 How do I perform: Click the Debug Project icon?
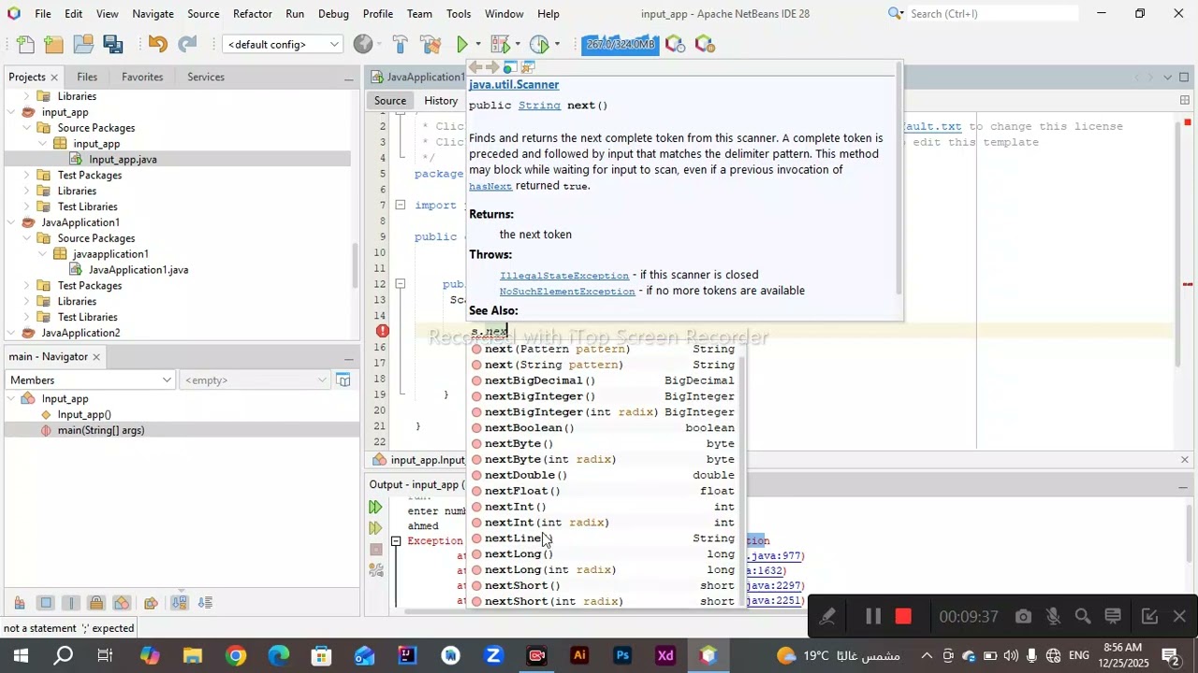tap(501, 44)
